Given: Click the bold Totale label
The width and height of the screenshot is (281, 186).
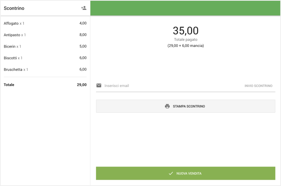Looking at the screenshot, I should (x=9, y=85).
